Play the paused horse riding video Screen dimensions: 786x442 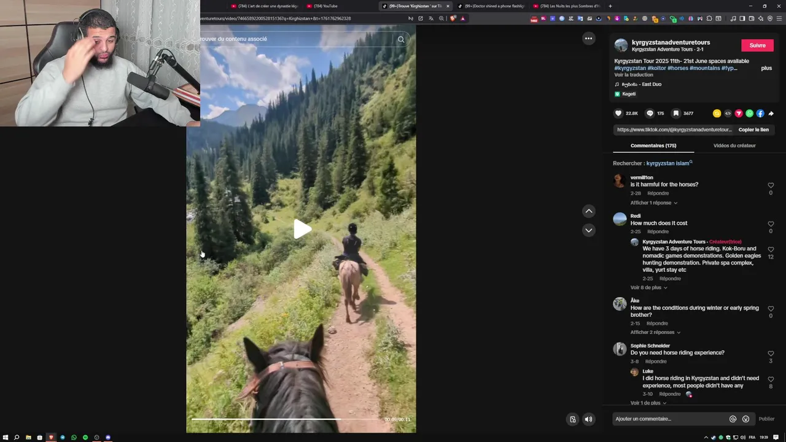pos(302,229)
